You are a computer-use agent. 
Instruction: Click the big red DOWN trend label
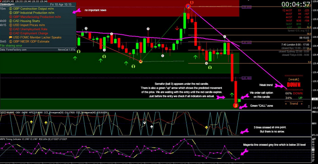[294, 85]
